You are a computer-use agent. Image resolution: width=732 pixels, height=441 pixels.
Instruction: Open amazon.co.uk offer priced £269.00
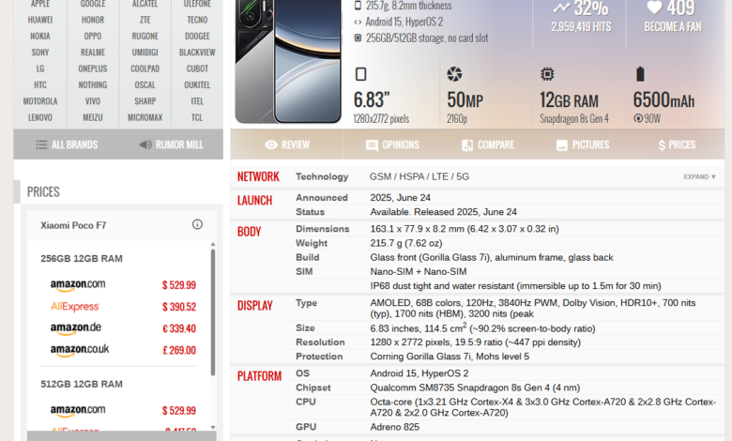coord(80,350)
